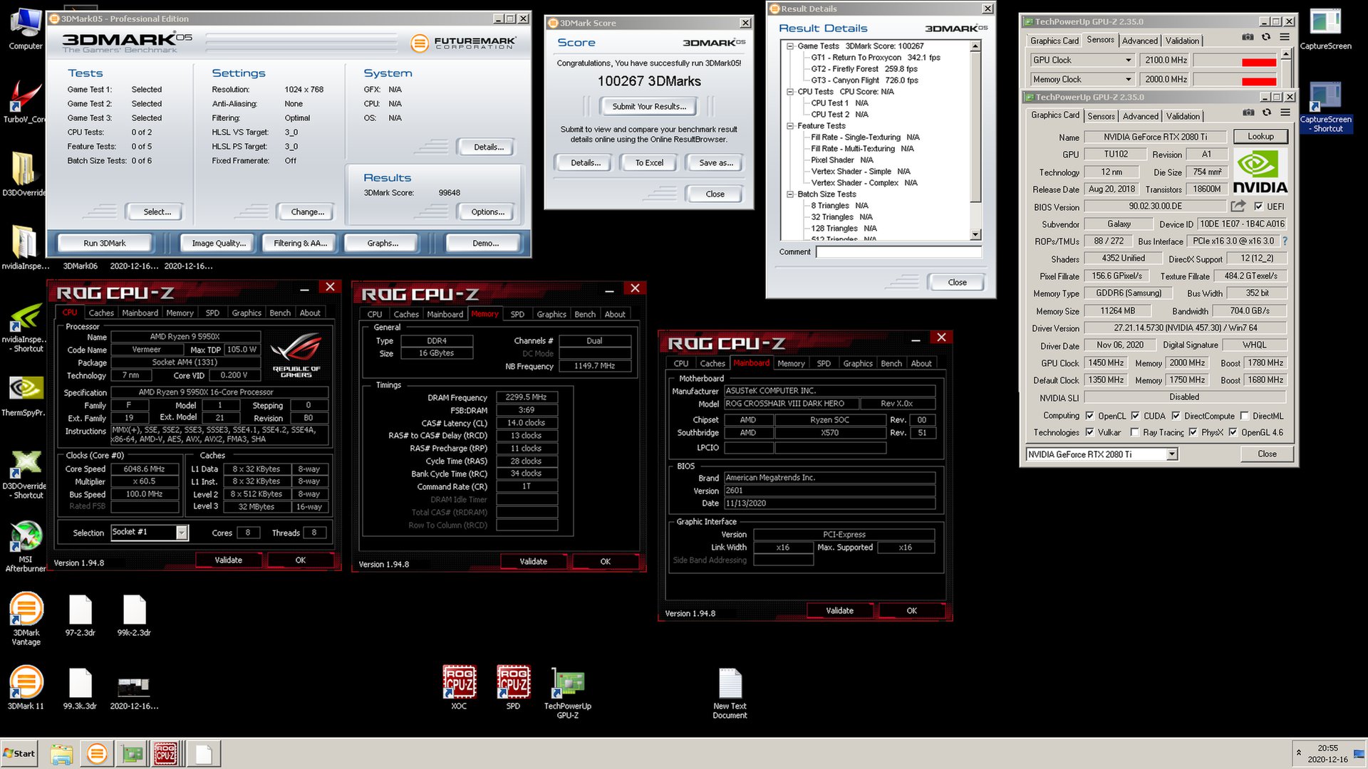Open nvidiaInspector Shortcut desktop icon
1368x769 pixels.
[x=26, y=328]
